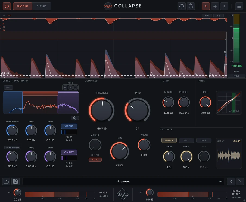The height and width of the screenshot is (202, 246).
Task: Toggle the plugin power button
Action: point(7,6)
